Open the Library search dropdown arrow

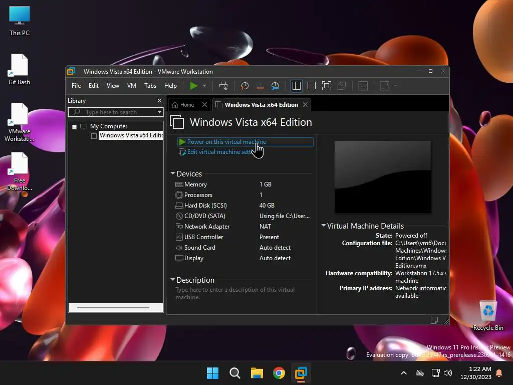pos(159,112)
